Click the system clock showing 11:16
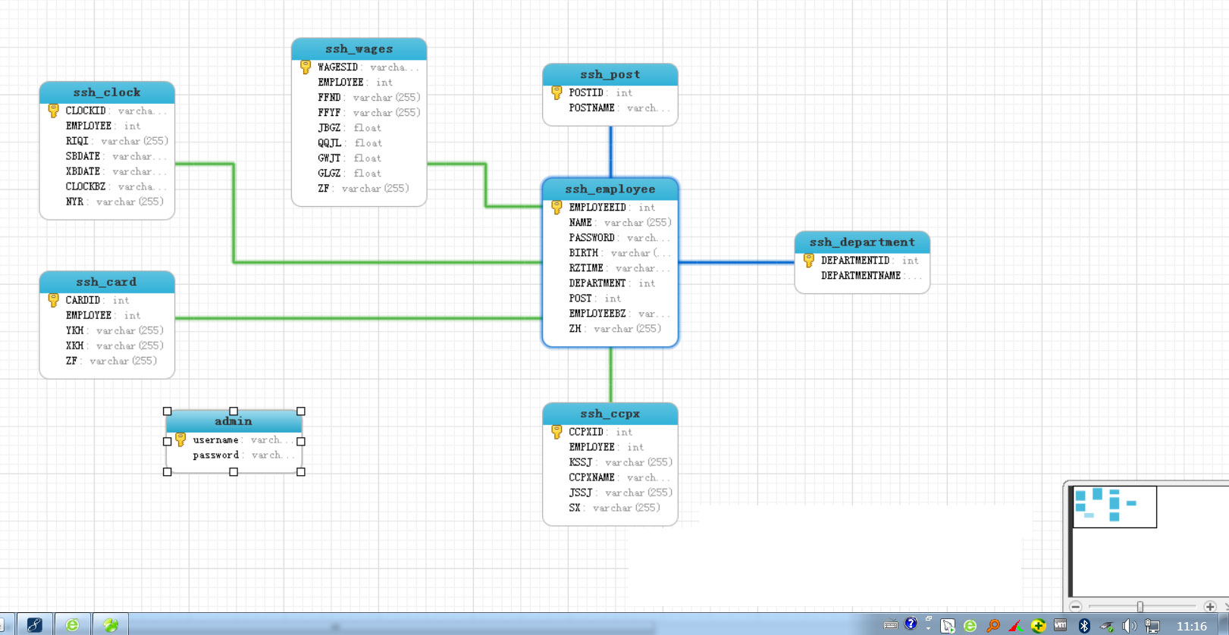The height and width of the screenshot is (635, 1229). coord(1191,626)
